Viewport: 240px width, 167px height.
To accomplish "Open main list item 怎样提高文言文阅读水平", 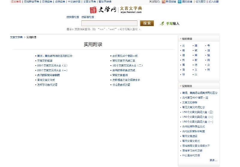I will tap(126, 80).
